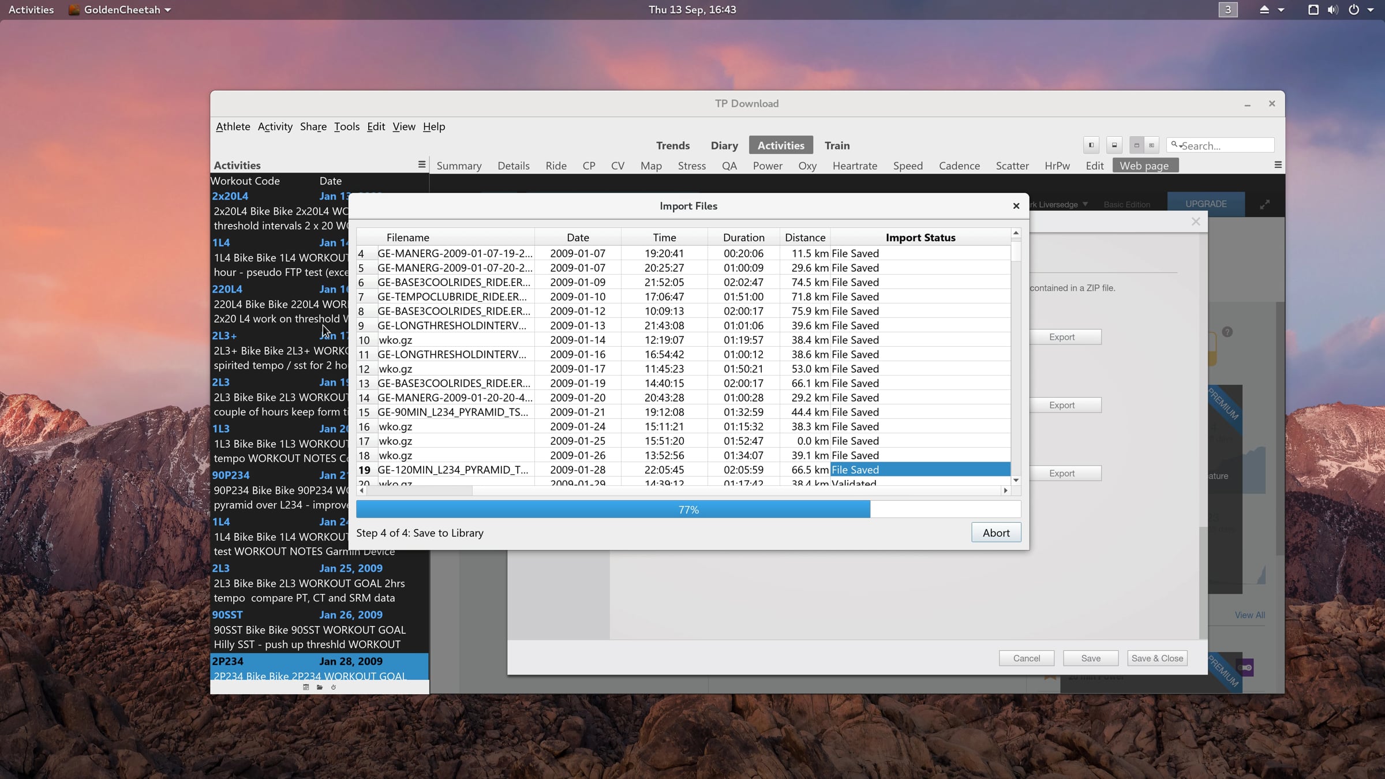Click right arrow of horizontal scrollbar
Image resolution: width=1385 pixels, height=779 pixels.
pos(1006,490)
